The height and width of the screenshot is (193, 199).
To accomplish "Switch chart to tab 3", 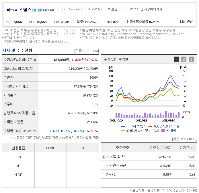I will click(x=191, y=59).
